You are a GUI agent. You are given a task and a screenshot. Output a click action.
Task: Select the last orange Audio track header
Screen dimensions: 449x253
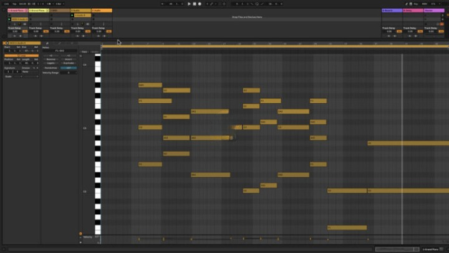pos(102,11)
